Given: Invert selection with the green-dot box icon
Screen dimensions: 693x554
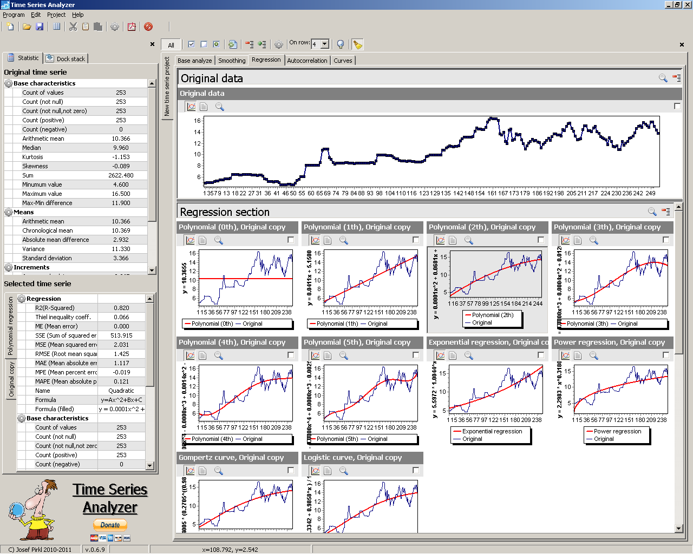Looking at the screenshot, I should (x=216, y=44).
